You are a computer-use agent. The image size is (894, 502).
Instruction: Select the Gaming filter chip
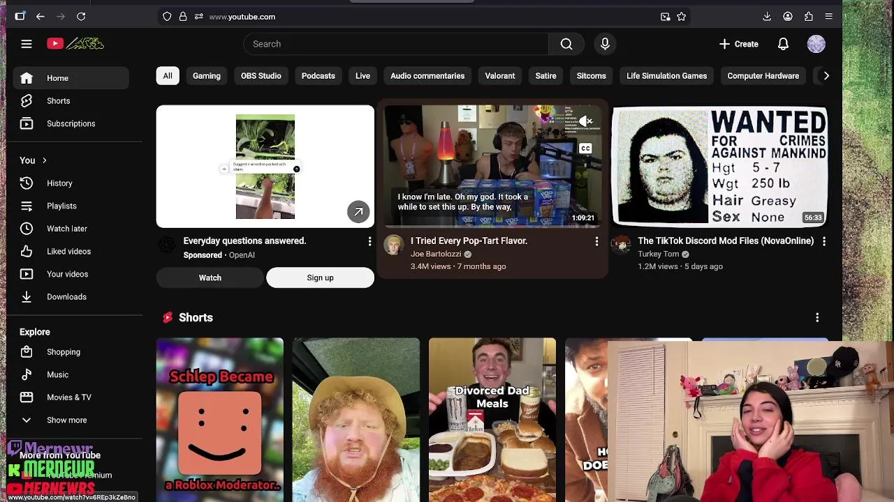(207, 76)
